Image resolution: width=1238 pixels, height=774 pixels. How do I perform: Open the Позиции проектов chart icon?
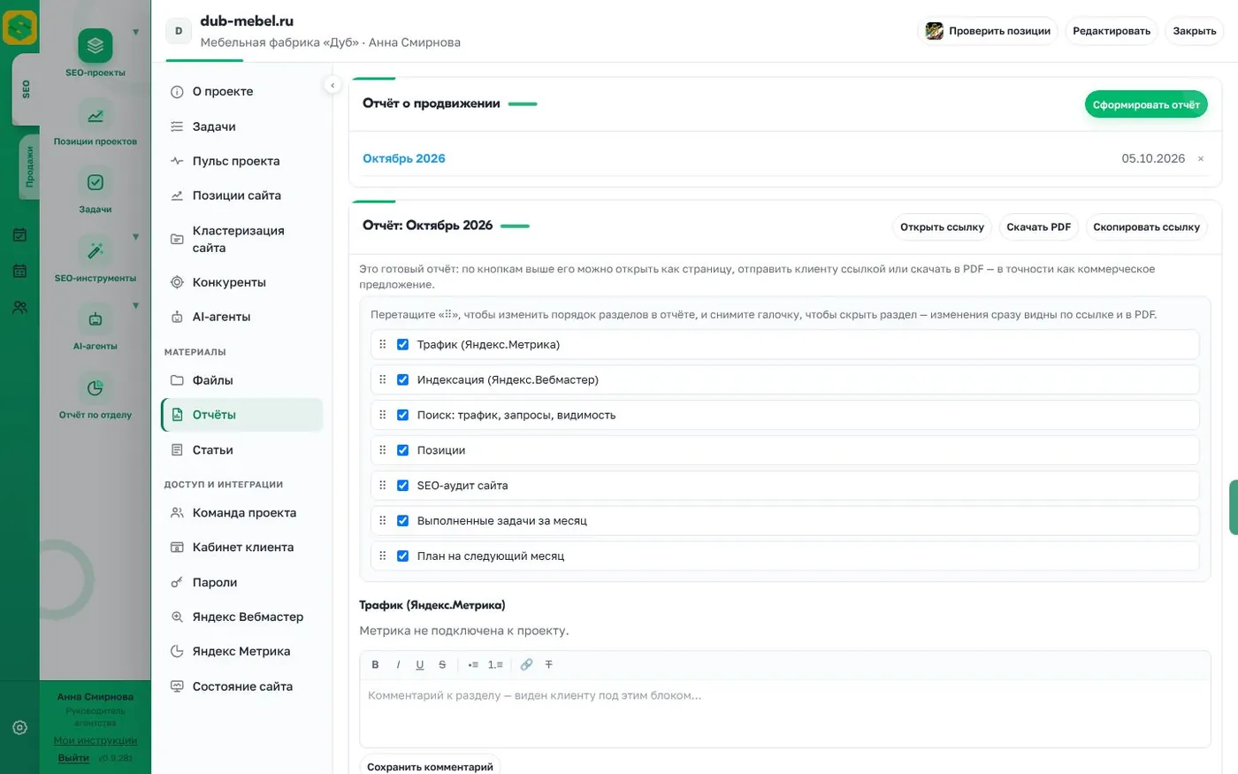pyautogui.click(x=96, y=115)
